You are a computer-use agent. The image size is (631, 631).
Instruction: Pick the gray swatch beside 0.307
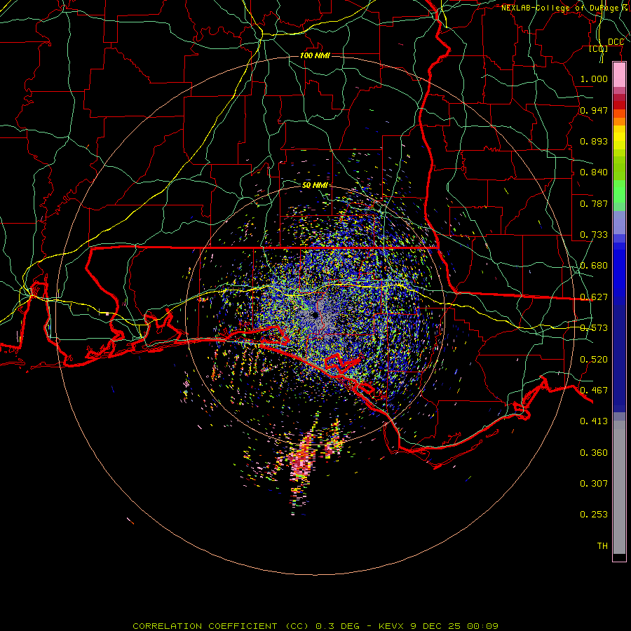619,487
